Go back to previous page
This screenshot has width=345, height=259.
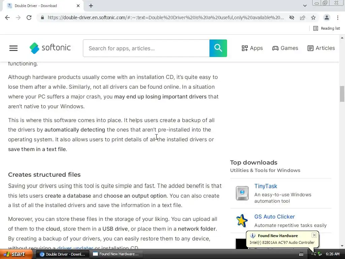tap(7, 18)
